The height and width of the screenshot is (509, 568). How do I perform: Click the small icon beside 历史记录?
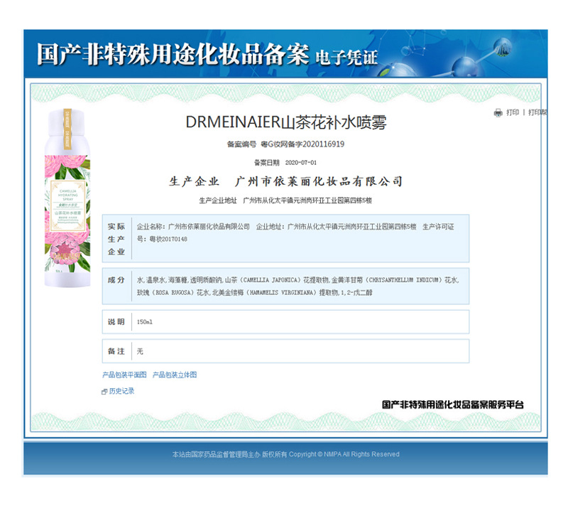104,392
